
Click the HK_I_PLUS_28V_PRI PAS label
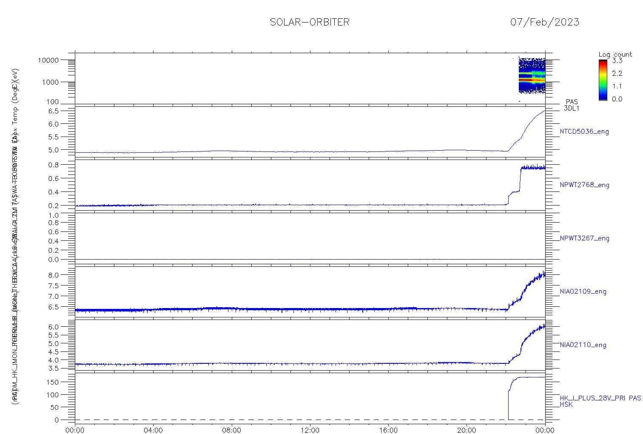(x=600, y=398)
